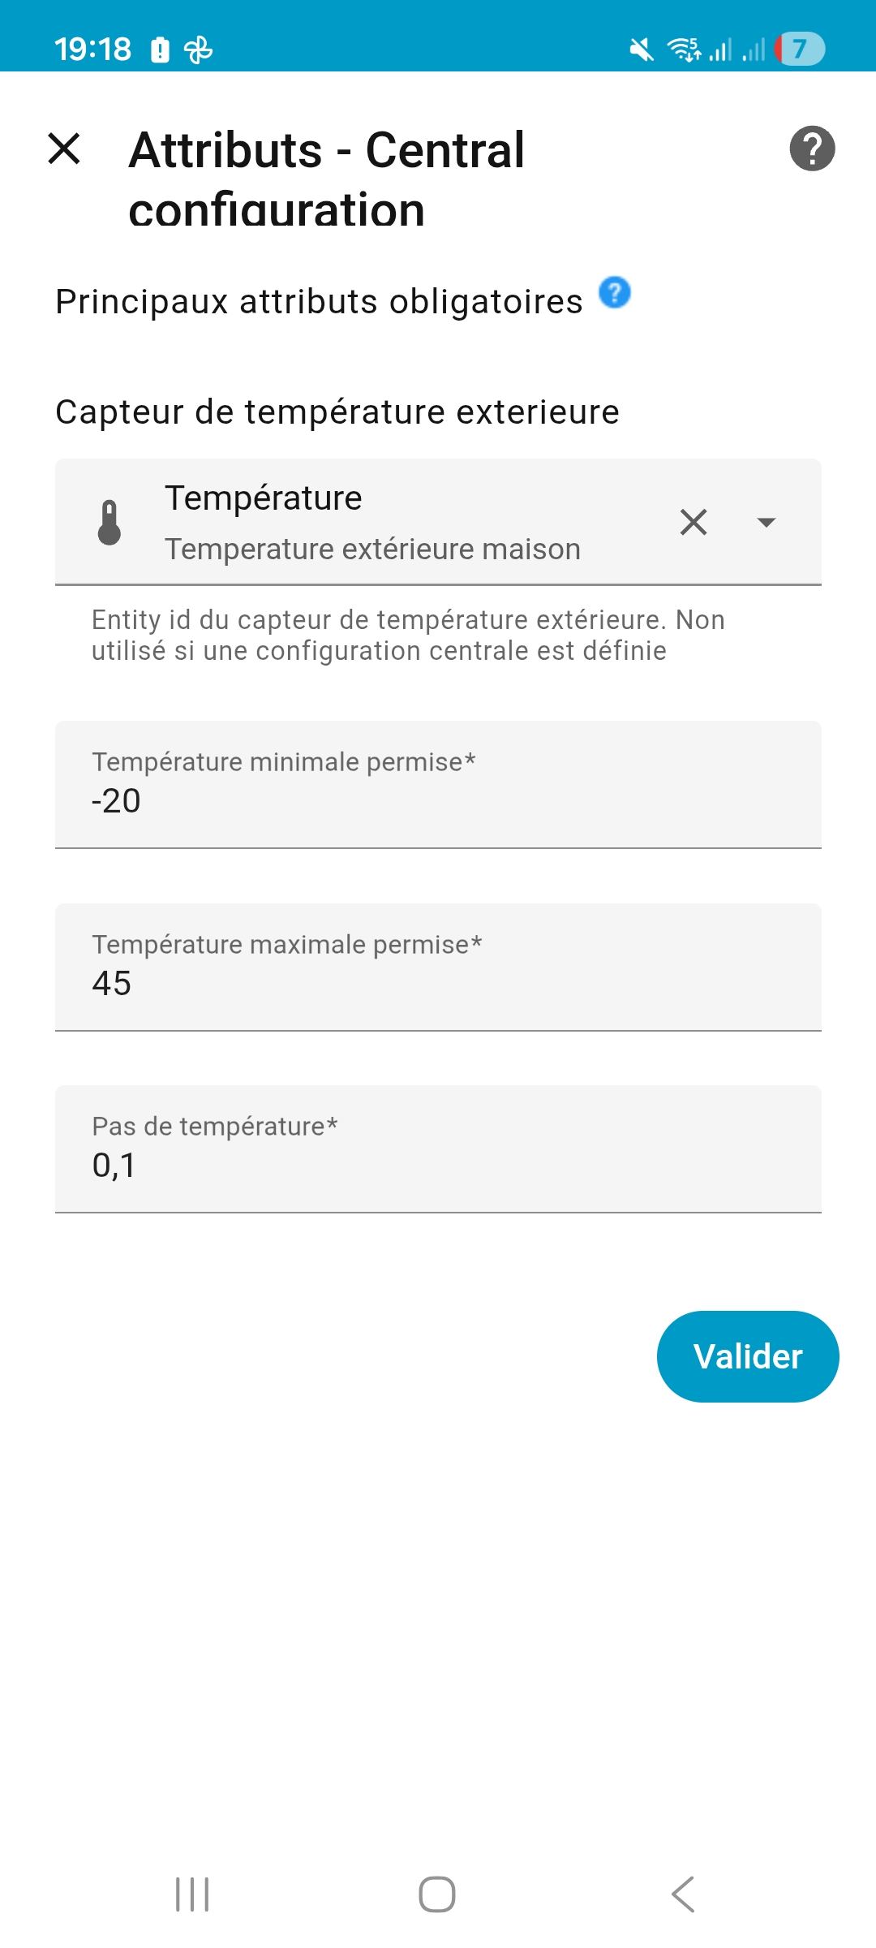Tap the Attributs - Central configuration title
Screen dimensions: 876x1948
pos(327,179)
